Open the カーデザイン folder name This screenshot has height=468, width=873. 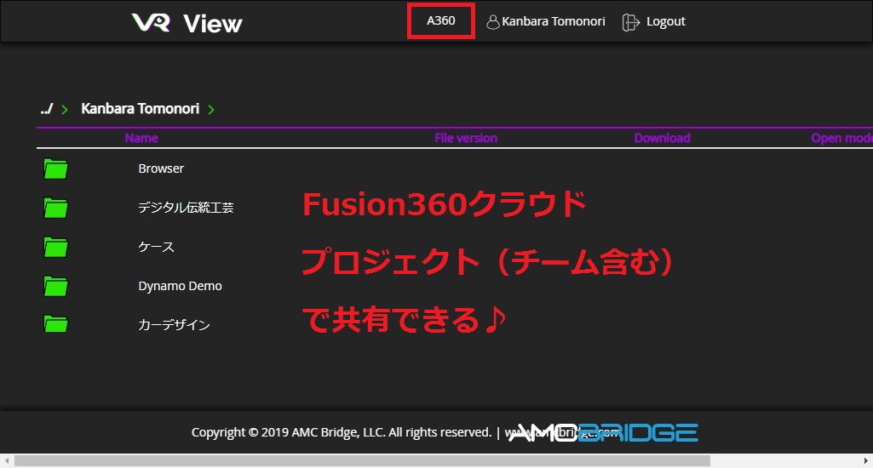[175, 325]
